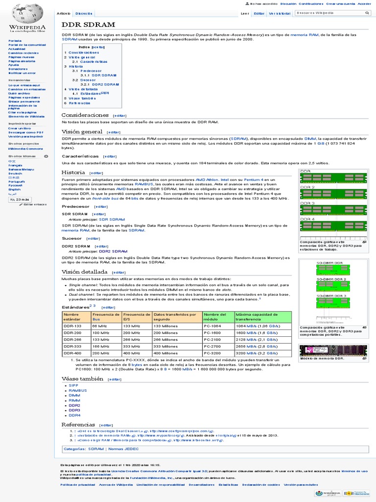Open 'Descargar como PDF' in sidebar
Viewport: 376px width, 502px height.
26,132
